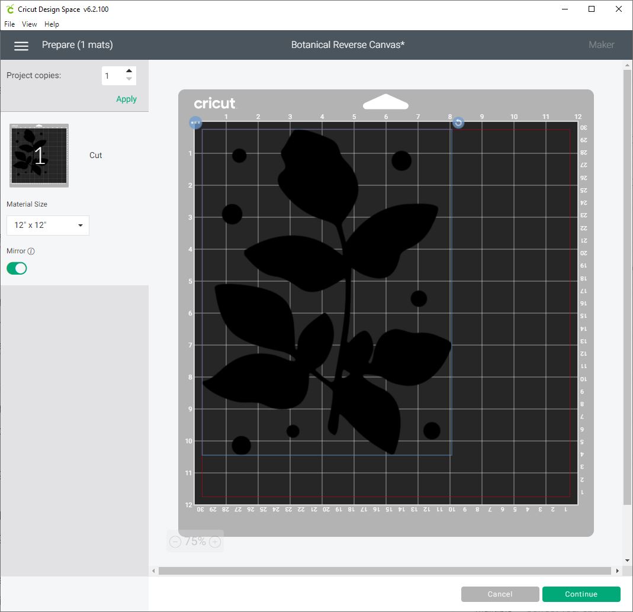This screenshot has height=612, width=633.
Task: Click the Maker machine label
Action: tap(601, 44)
